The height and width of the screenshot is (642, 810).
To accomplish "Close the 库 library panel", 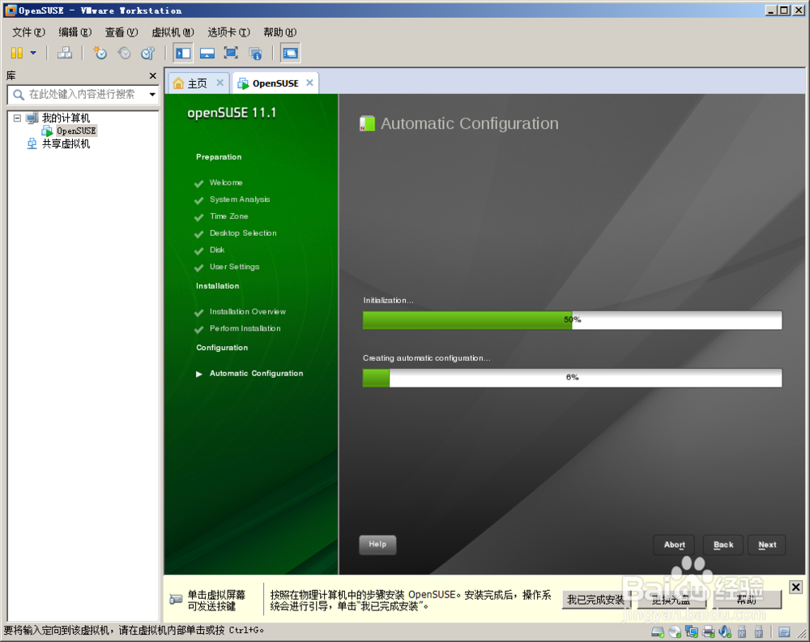I will point(152,76).
